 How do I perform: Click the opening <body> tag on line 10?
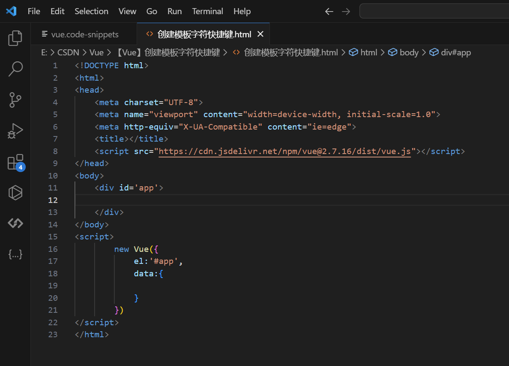click(x=89, y=176)
